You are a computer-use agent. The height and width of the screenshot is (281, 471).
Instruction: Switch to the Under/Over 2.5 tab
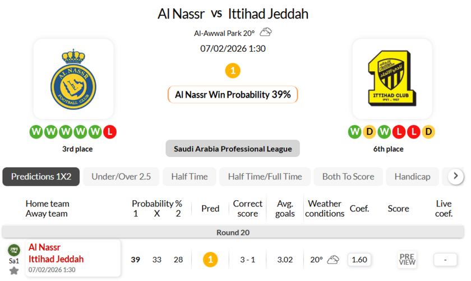pyautogui.click(x=121, y=176)
